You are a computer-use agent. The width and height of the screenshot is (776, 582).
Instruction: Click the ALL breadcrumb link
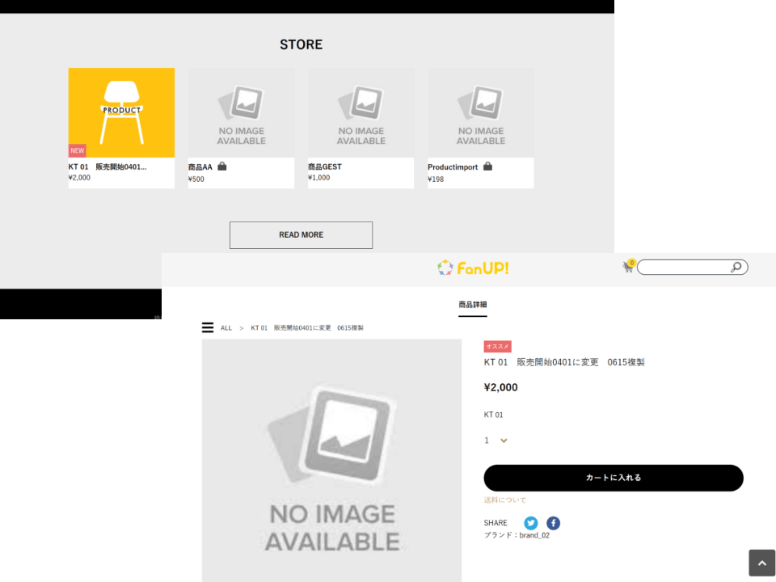[x=226, y=328]
